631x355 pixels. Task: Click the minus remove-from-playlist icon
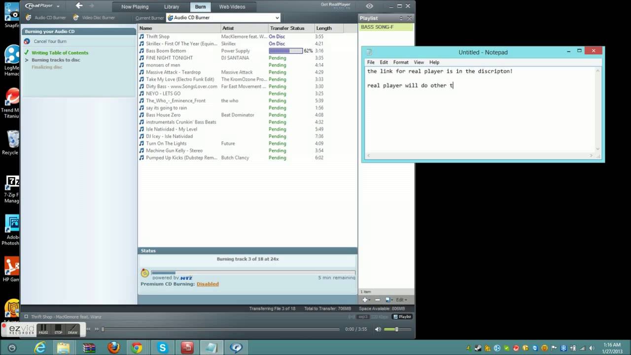click(x=378, y=300)
